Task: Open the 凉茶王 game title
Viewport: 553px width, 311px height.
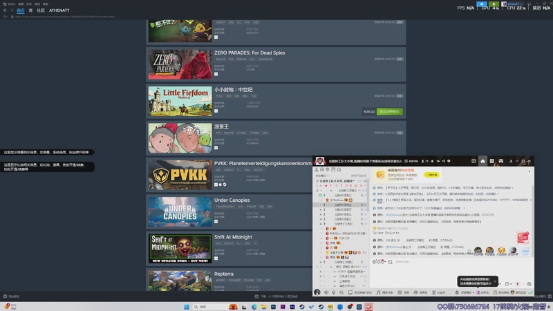Action: [221, 126]
